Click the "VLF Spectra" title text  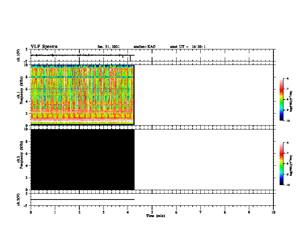click(x=44, y=47)
